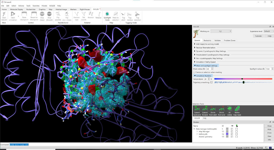Click the Close button in Models panel

(269, 126)
